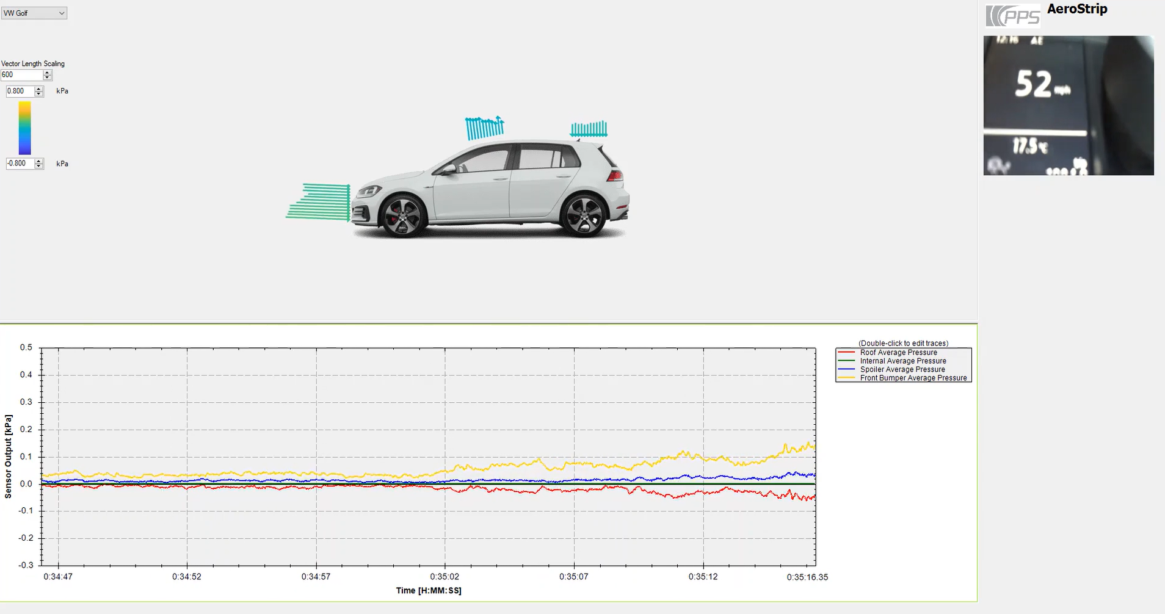Image resolution: width=1165 pixels, height=614 pixels.
Task: Click the 0:35:07 time axis label
Action: pos(573,576)
